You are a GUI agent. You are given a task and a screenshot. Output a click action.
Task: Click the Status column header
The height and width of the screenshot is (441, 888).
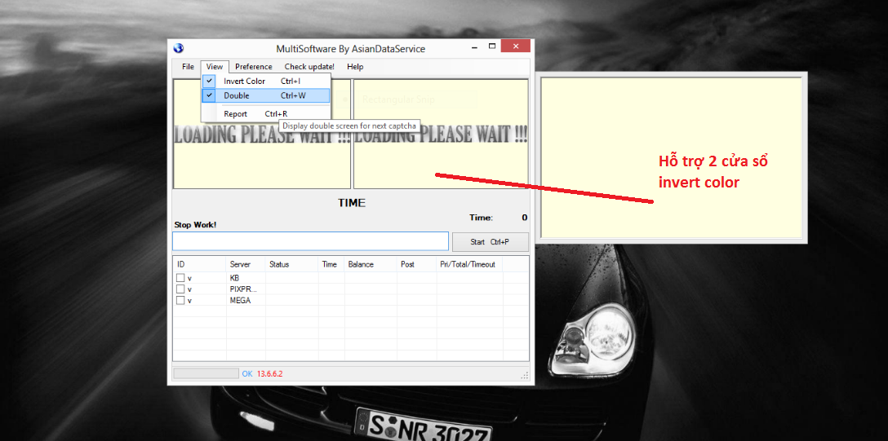point(291,264)
